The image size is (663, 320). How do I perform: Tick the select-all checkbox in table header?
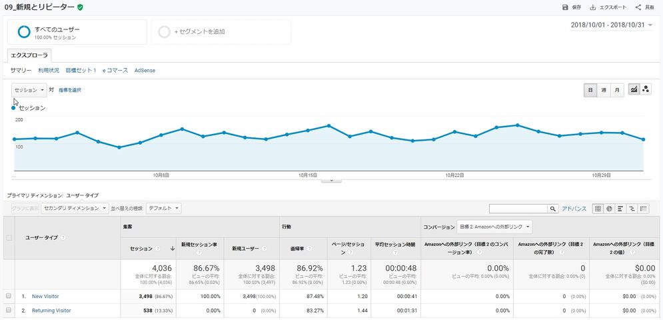[9, 238]
